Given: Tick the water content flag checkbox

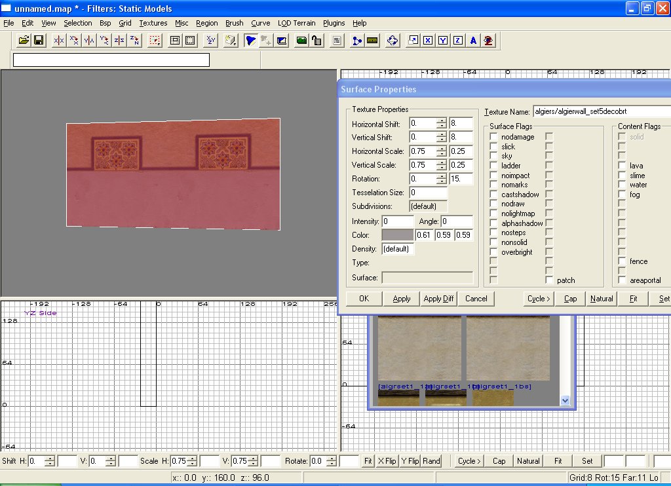Looking at the screenshot, I should pos(622,185).
